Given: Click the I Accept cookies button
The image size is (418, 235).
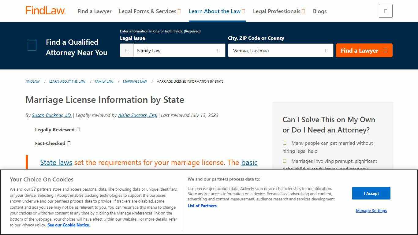Looking at the screenshot, I should [x=371, y=193].
